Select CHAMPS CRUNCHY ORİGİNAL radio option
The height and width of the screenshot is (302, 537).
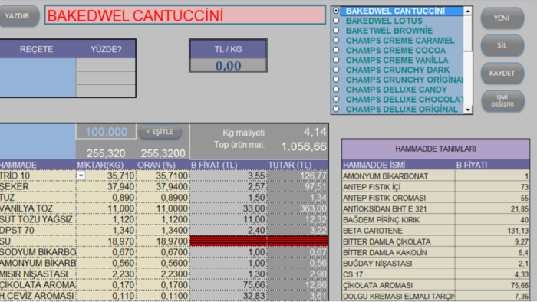336,80
